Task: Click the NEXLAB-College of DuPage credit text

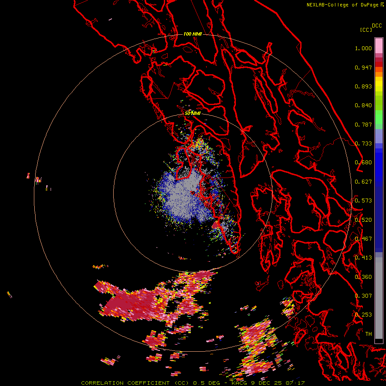Action: [342, 5]
